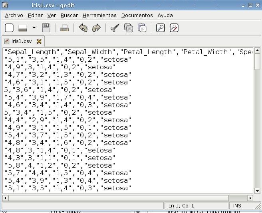Print the document using the printer icon

pos(65,28)
